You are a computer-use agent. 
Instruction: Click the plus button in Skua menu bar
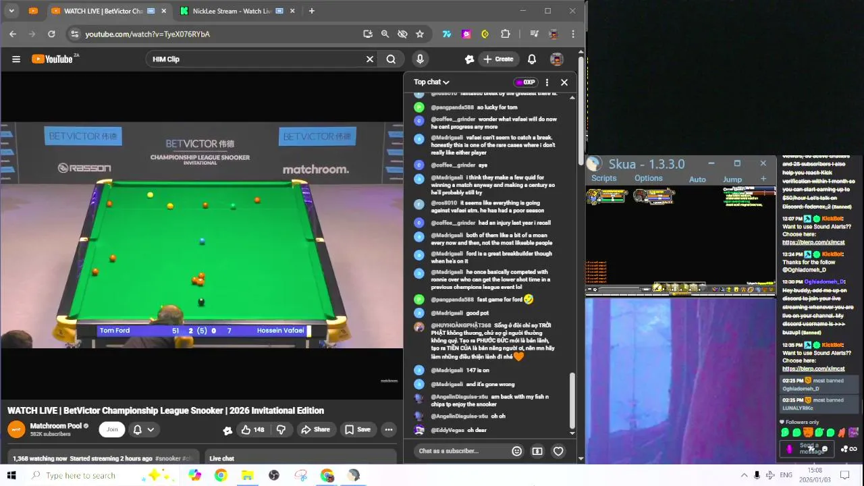pyautogui.click(x=763, y=179)
